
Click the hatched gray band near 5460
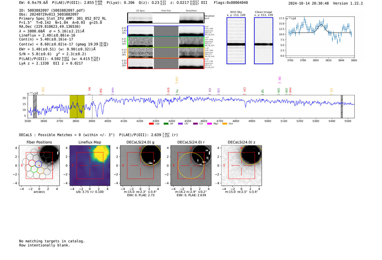tap(342, 106)
